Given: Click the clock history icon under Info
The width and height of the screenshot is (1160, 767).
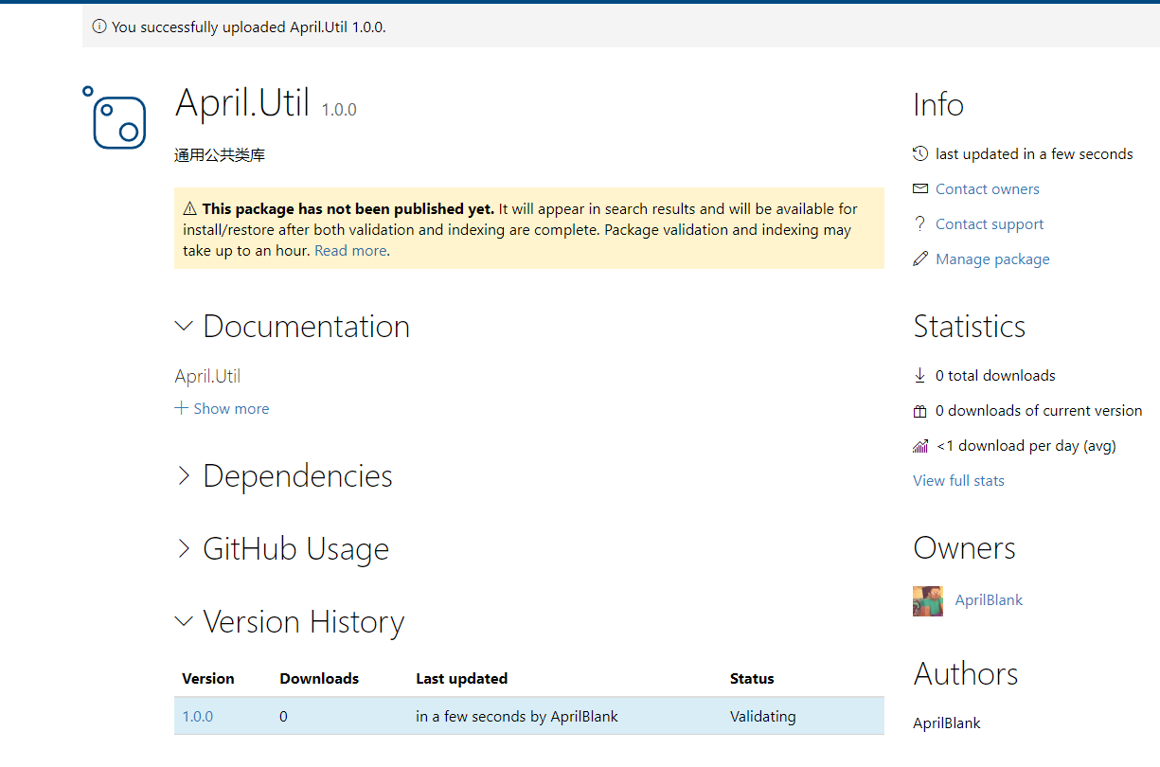Looking at the screenshot, I should (919, 153).
